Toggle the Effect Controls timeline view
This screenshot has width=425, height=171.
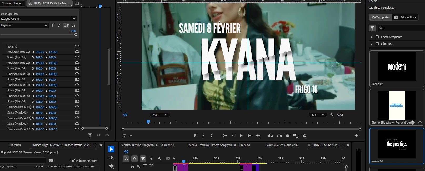pyautogui.click(x=77, y=3)
